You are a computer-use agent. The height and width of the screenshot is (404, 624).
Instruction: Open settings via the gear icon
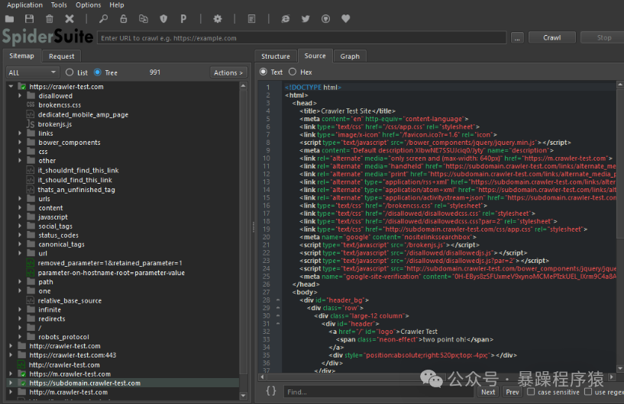pos(217,18)
